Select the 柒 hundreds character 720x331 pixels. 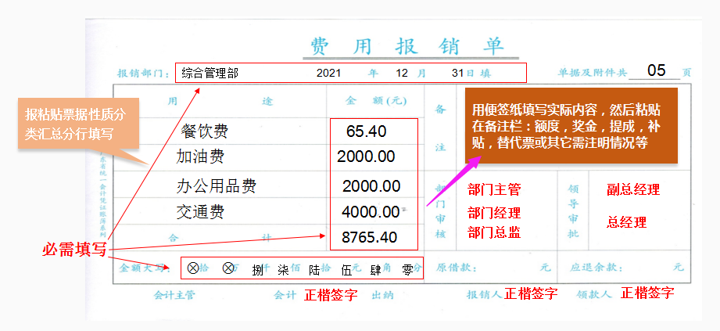pyautogui.click(x=283, y=270)
